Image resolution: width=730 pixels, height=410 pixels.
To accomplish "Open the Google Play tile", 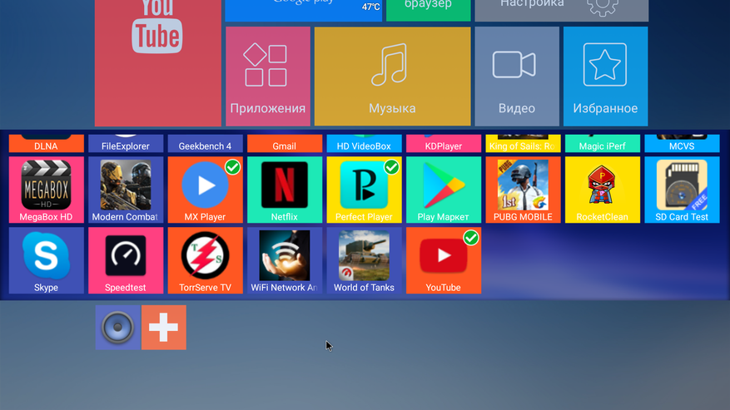I will tap(304, 10).
